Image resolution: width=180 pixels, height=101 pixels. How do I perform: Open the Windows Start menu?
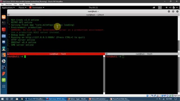pos(2,99)
